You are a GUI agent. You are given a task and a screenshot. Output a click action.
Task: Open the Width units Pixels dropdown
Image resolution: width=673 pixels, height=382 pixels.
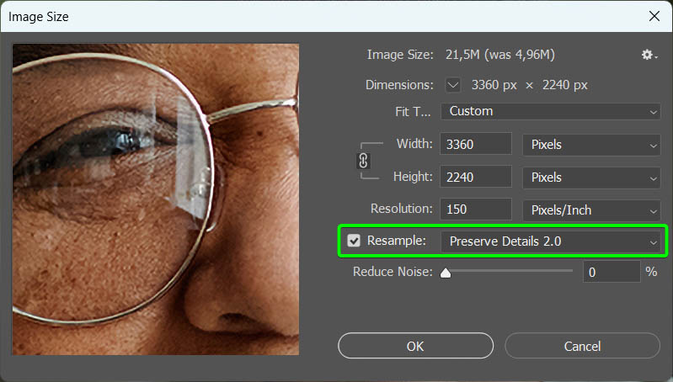(x=591, y=145)
